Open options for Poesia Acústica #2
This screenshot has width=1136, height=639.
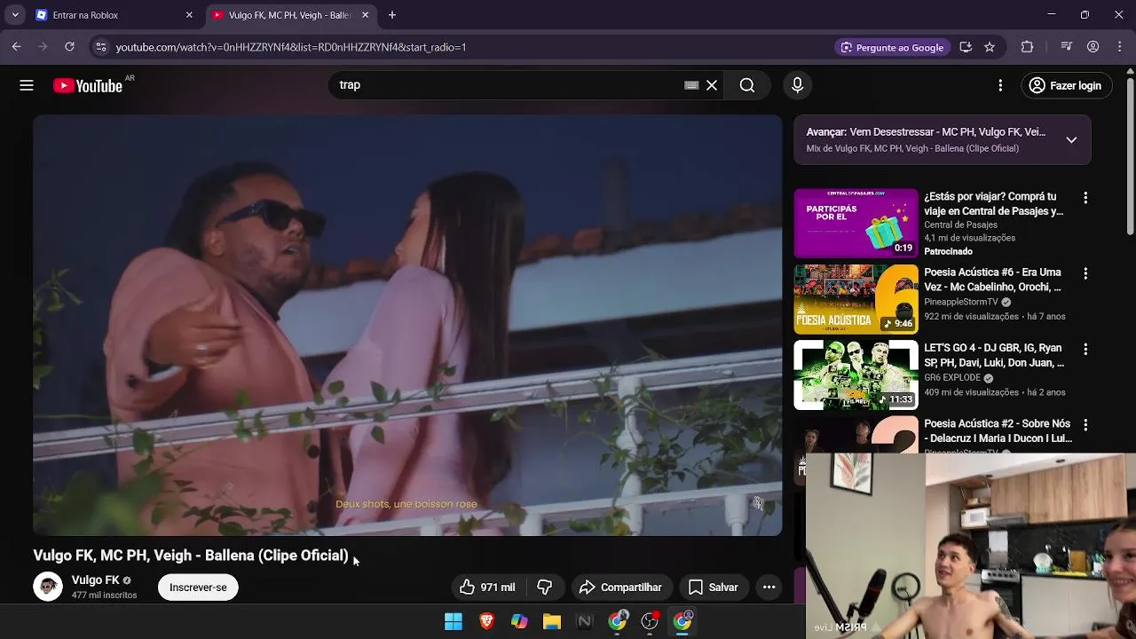[1085, 425]
